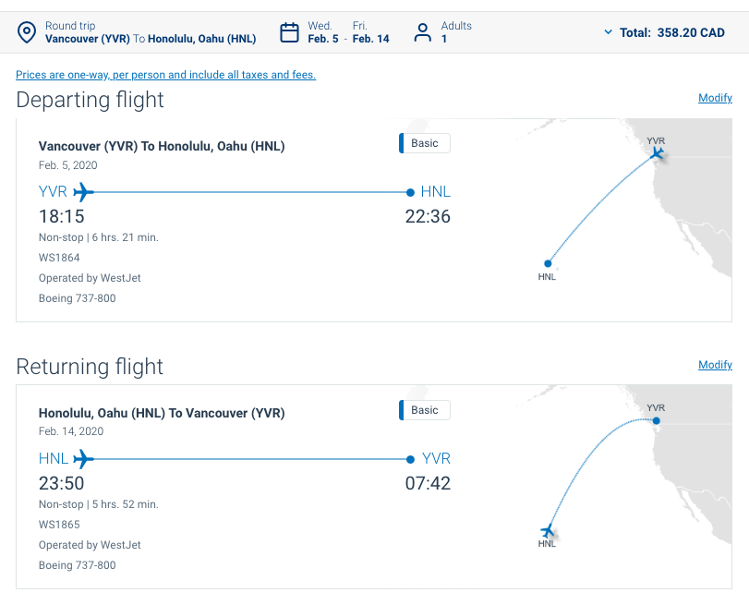Click the plane marker at HNL on returning map

pyautogui.click(x=548, y=531)
